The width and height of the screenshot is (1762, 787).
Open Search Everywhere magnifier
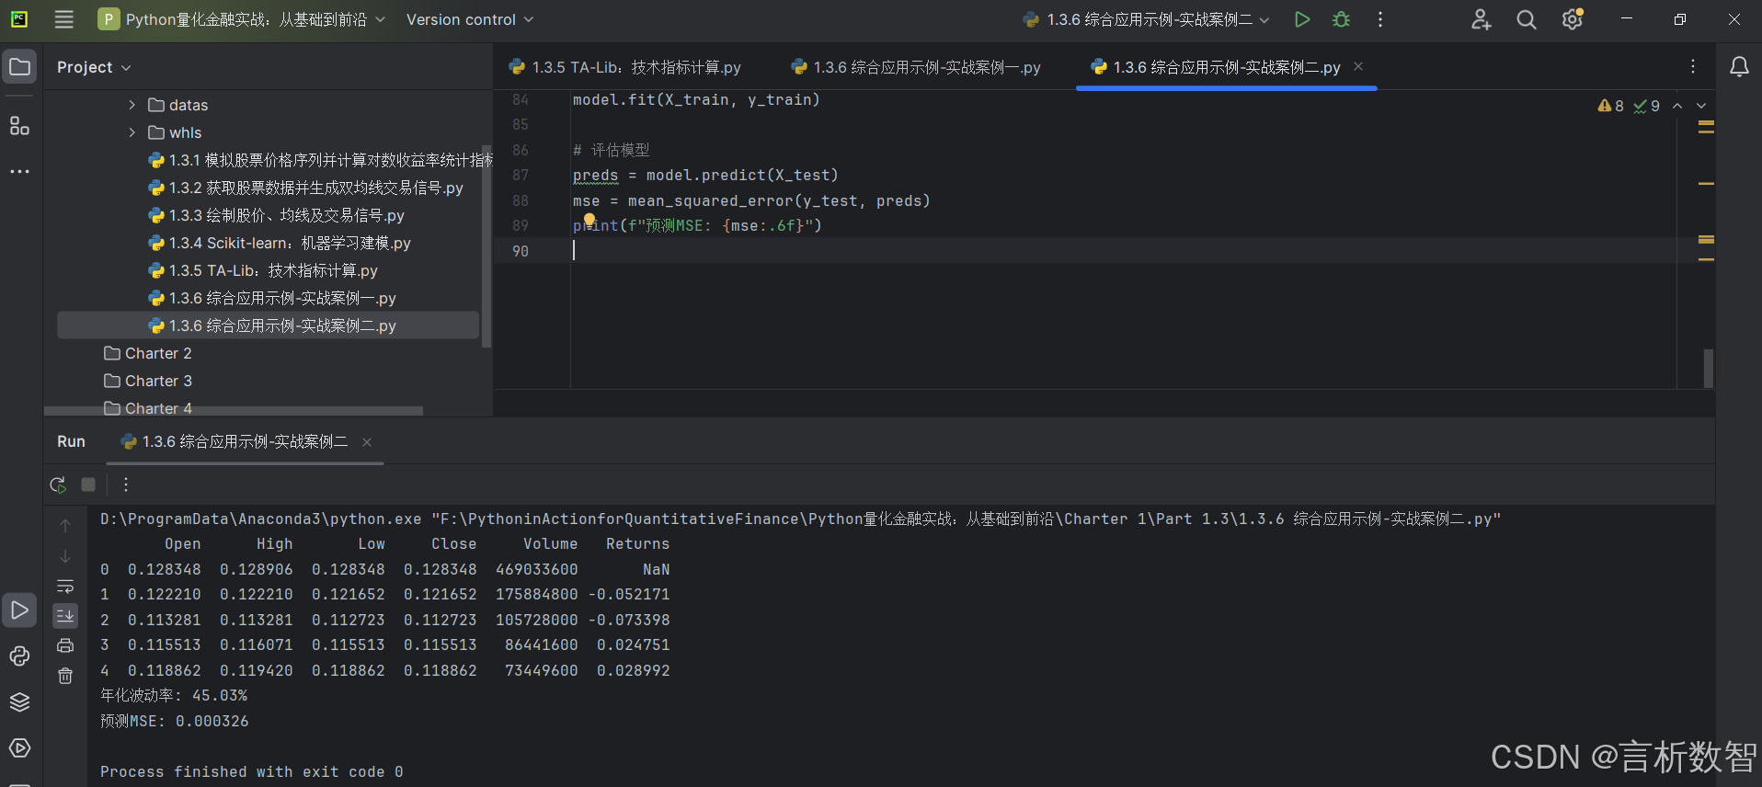[1527, 19]
